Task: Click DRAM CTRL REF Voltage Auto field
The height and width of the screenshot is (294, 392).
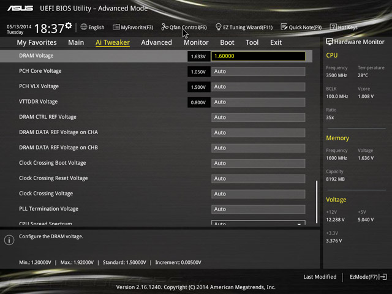Action: (x=258, y=117)
